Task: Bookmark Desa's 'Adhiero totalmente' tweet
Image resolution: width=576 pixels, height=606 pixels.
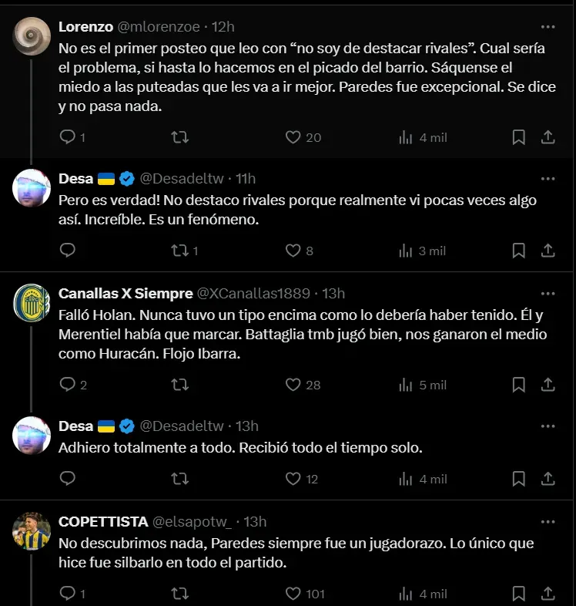Action: pyautogui.click(x=519, y=479)
